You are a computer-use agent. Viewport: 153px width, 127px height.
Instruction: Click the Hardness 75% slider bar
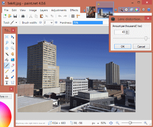pyautogui.click(x=91, y=23)
